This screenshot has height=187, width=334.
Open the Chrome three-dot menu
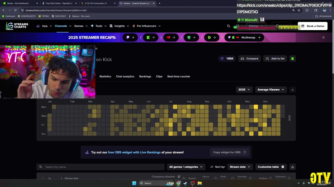[330, 10]
